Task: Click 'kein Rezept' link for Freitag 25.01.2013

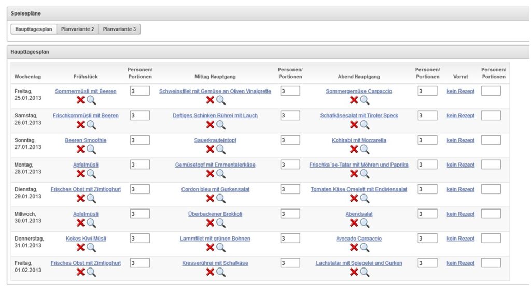Action: pos(460,91)
